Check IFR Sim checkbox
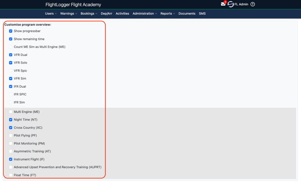 11,102
